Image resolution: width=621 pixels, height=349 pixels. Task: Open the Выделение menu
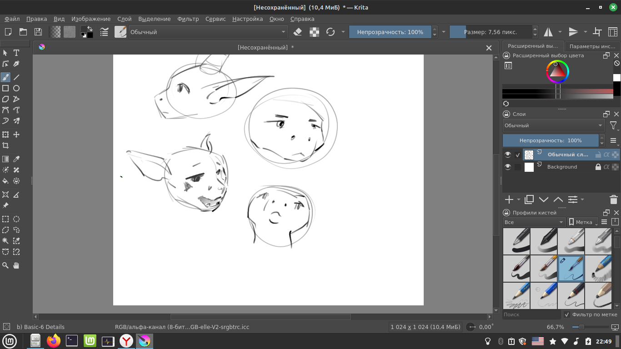pos(155,19)
